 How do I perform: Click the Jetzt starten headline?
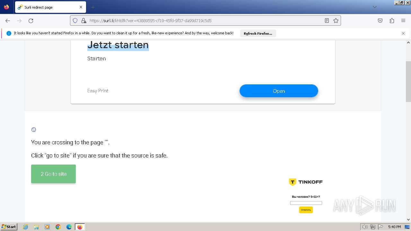[x=118, y=45]
